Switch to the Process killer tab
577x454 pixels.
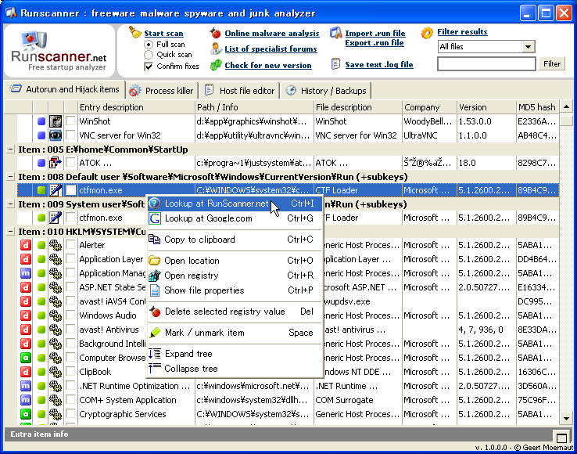(x=162, y=91)
